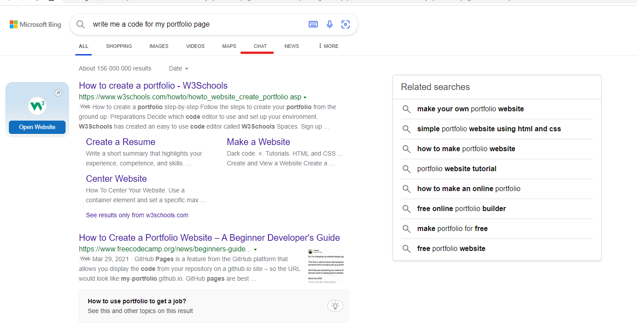Select related search 'free online portfolio builder'
Image resolution: width=637 pixels, height=333 pixels.
pyautogui.click(x=461, y=209)
